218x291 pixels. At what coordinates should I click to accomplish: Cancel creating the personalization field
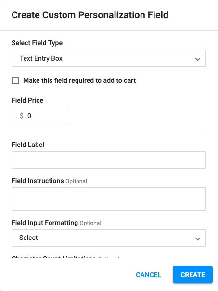[x=149, y=275]
